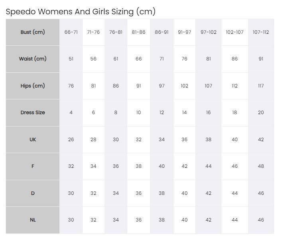
Task: Click the Bust (cm) row header
Action: [33, 32]
